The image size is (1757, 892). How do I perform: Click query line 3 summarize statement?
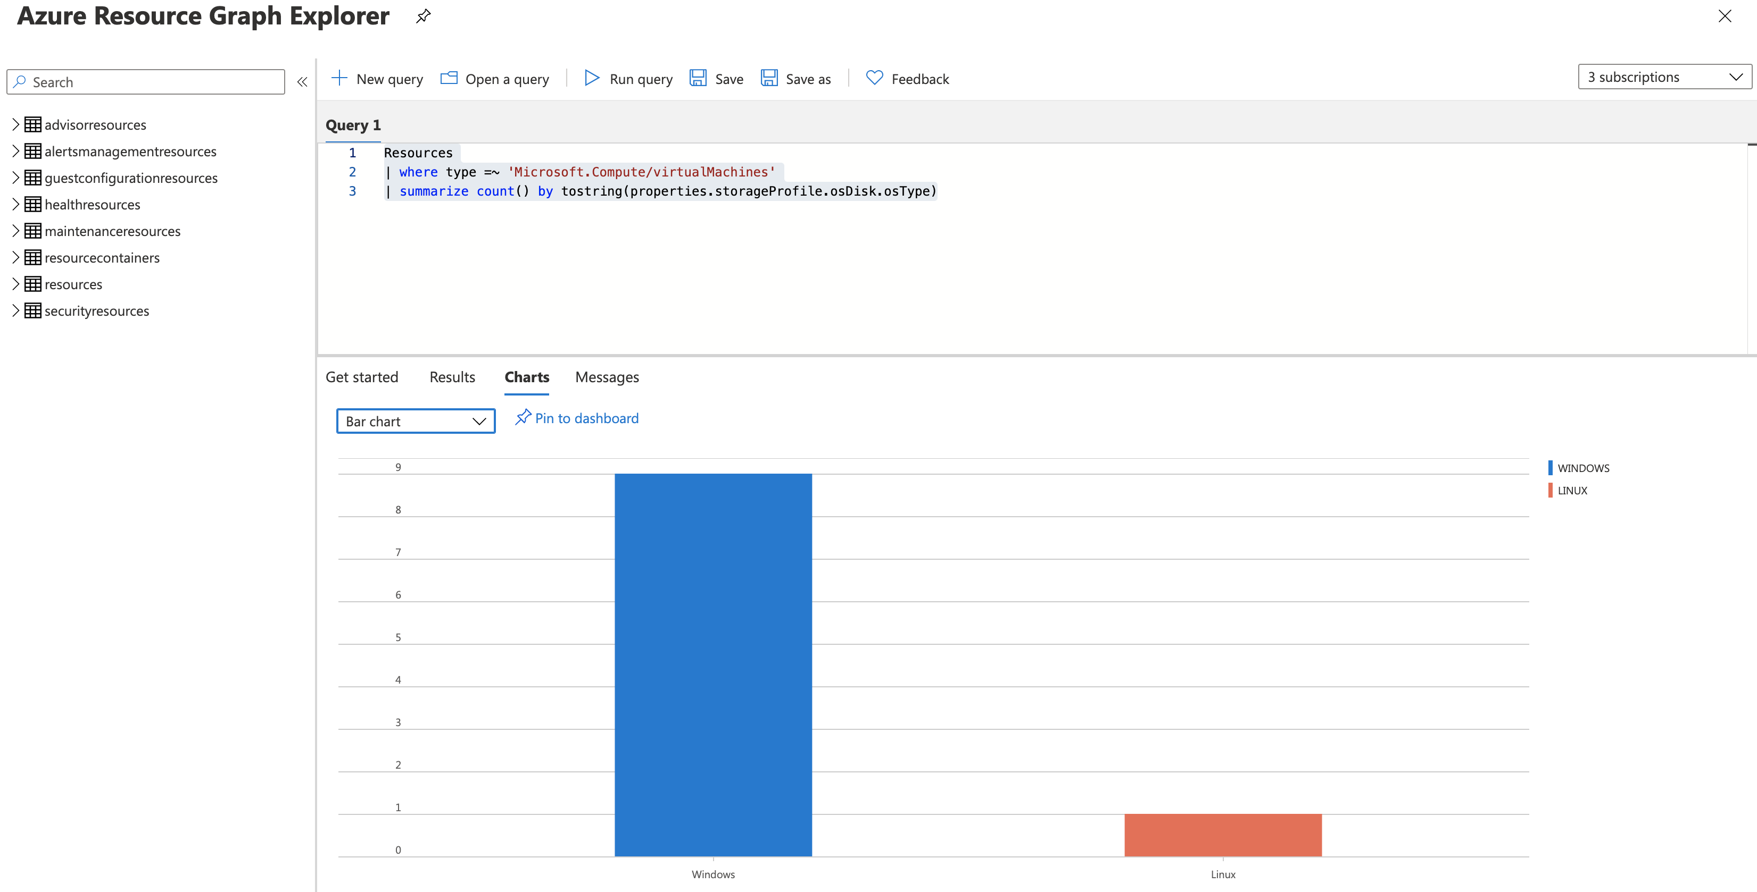(x=660, y=191)
